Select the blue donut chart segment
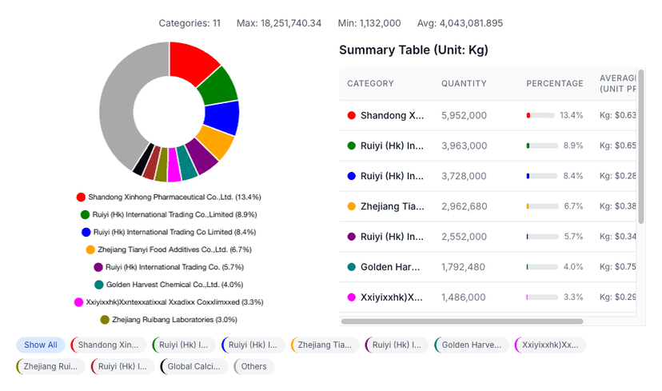Viewport: 662px width, 391px height. pos(222,118)
